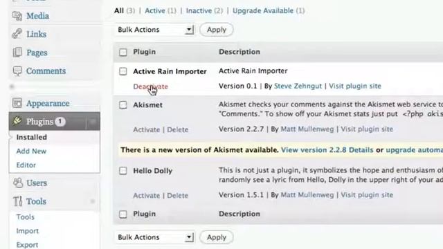Click the Comments speech bubble icon
This screenshot has width=443, height=249.
pyautogui.click(x=17, y=71)
